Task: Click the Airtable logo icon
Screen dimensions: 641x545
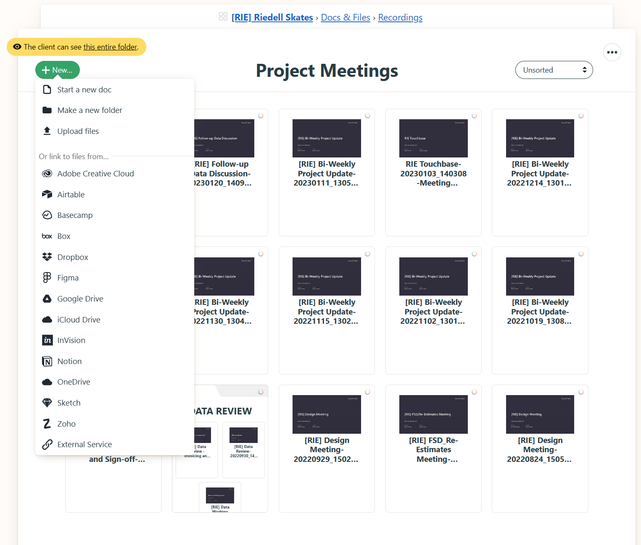Action: coord(47,194)
